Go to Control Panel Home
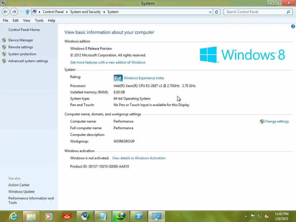296x222 pixels. point(24,30)
